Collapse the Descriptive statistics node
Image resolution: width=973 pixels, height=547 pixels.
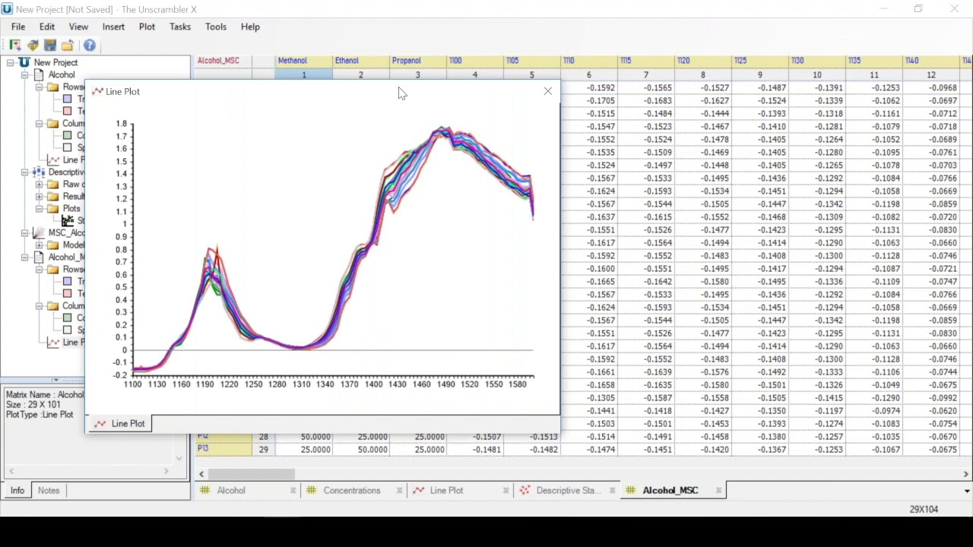[24, 172]
